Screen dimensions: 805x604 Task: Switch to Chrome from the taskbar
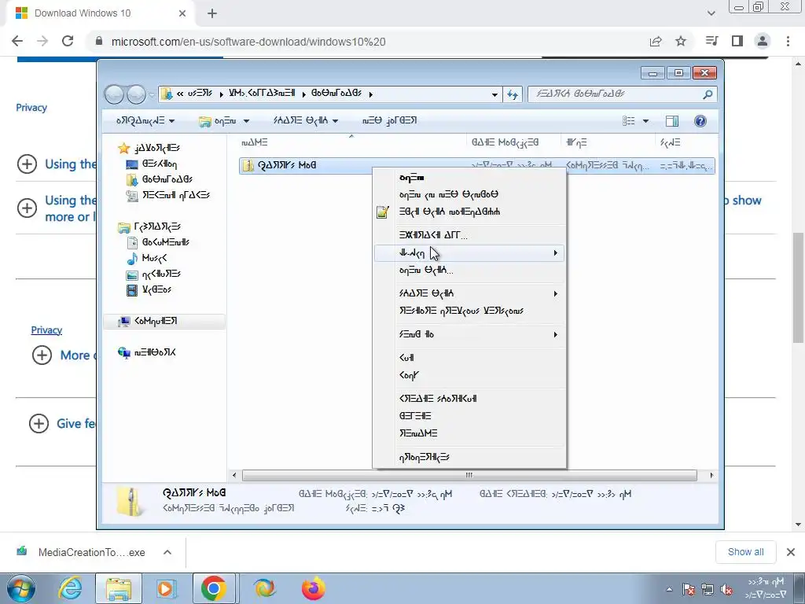pos(214,588)
